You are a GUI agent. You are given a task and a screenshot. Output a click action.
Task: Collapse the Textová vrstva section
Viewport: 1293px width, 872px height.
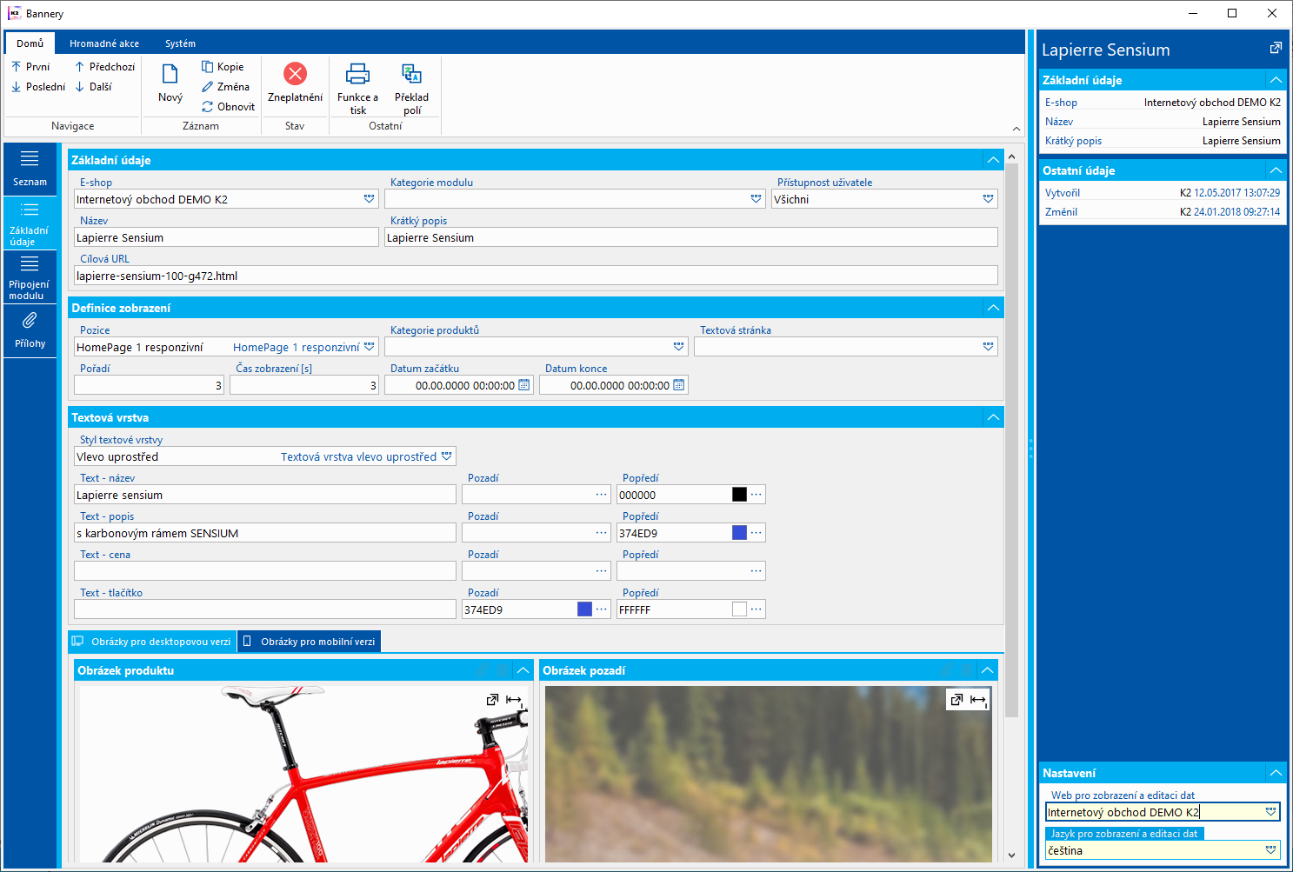pos(993,417)
